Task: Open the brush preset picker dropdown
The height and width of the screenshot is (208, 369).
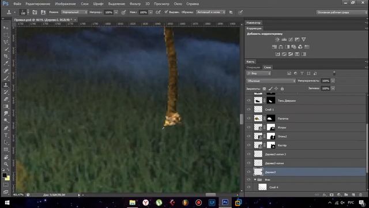Action: pos(28,12)
